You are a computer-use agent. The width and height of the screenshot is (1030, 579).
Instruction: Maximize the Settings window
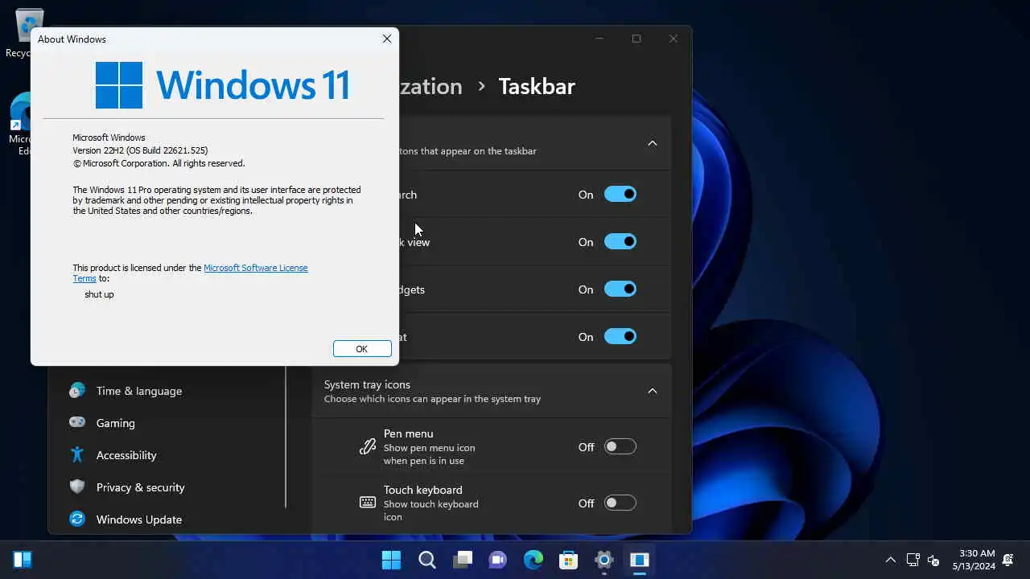637,39
